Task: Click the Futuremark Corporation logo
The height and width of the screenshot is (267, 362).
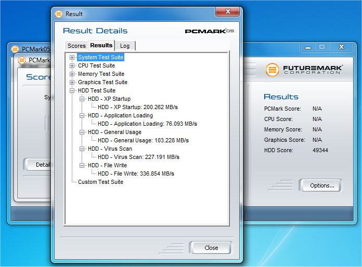Action: point(304,70)
